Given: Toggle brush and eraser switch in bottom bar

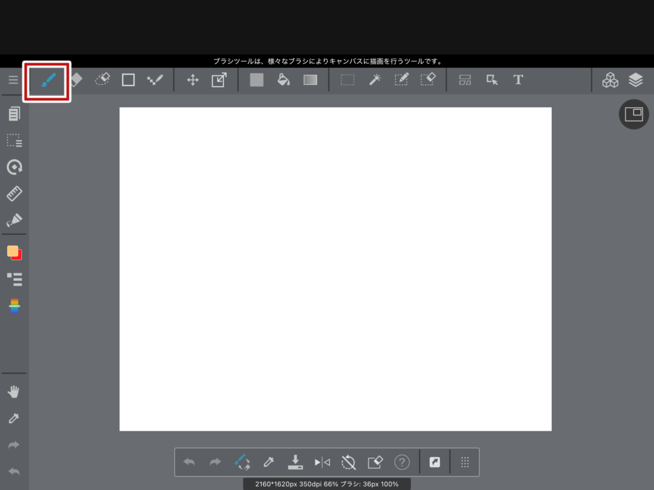Looking at the screenshot, I should point(242,462).
